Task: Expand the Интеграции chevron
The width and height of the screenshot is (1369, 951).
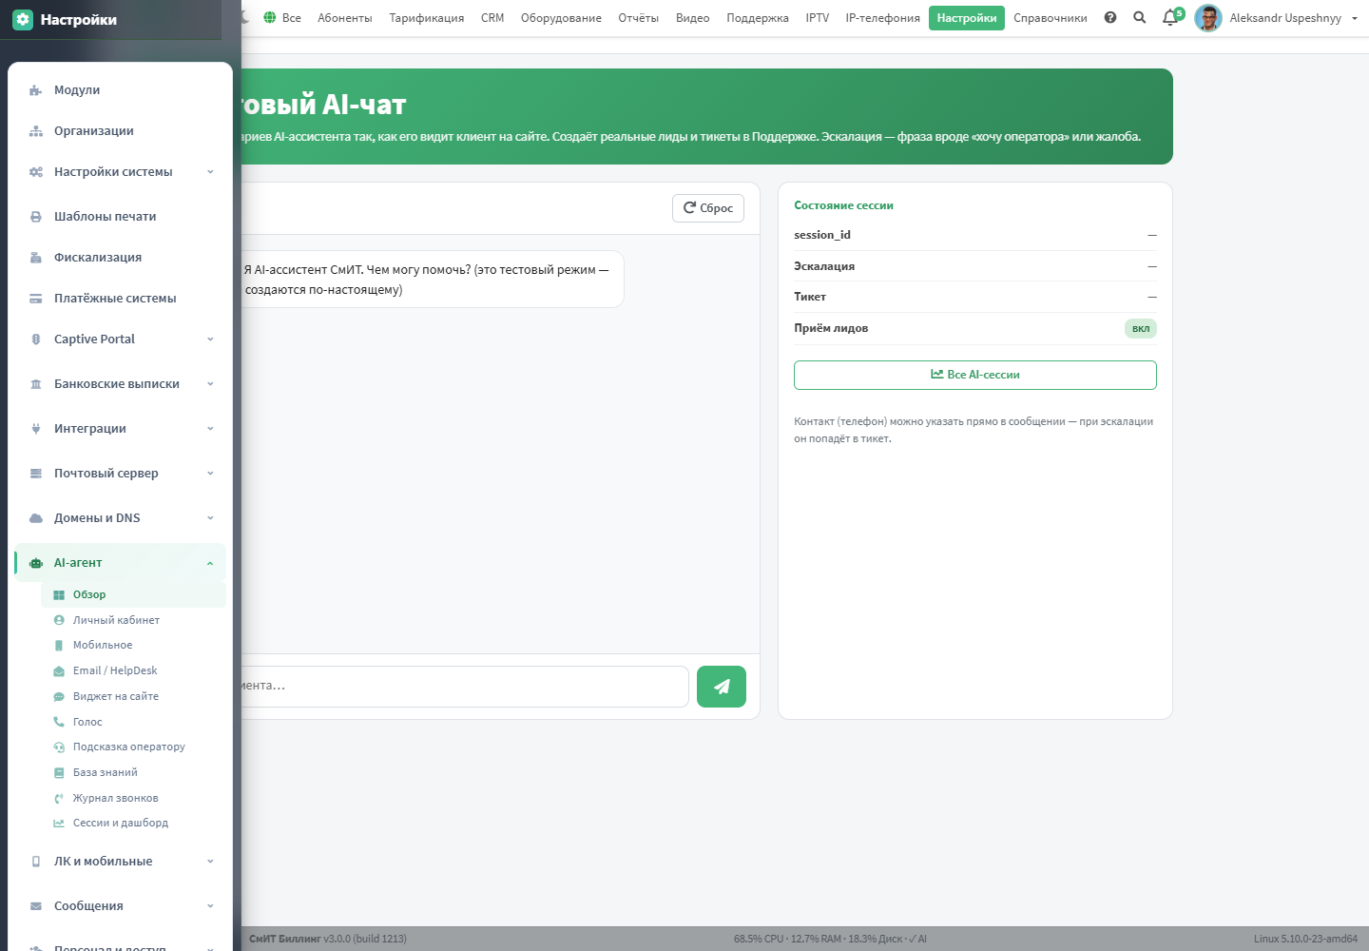Action: (210, 429)
